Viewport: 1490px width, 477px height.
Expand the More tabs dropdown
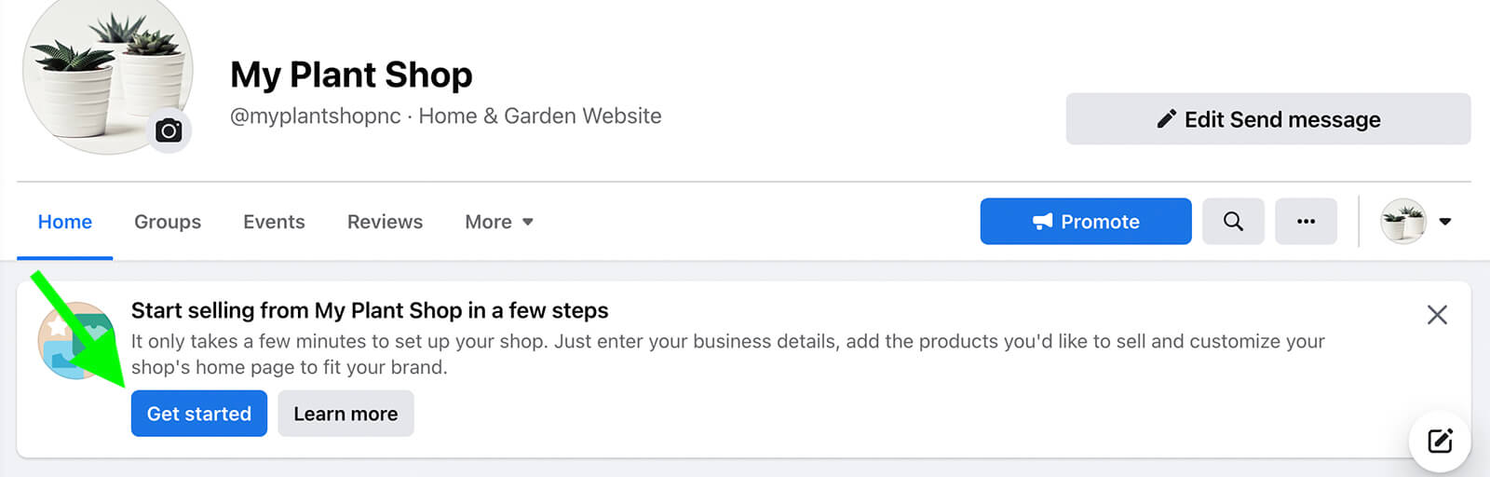499,222
